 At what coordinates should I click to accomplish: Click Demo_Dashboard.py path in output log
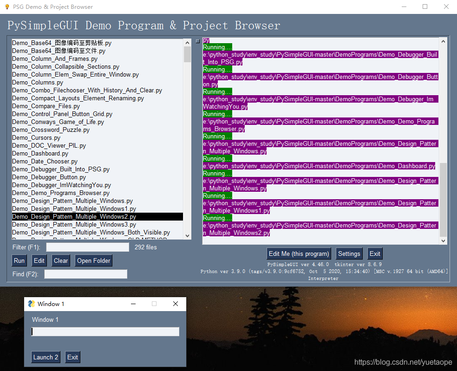click(x=319, y=166)
